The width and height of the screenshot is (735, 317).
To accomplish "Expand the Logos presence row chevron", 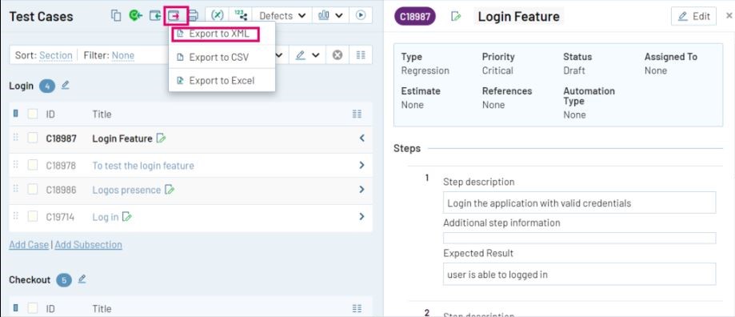I will coord(362,190).
